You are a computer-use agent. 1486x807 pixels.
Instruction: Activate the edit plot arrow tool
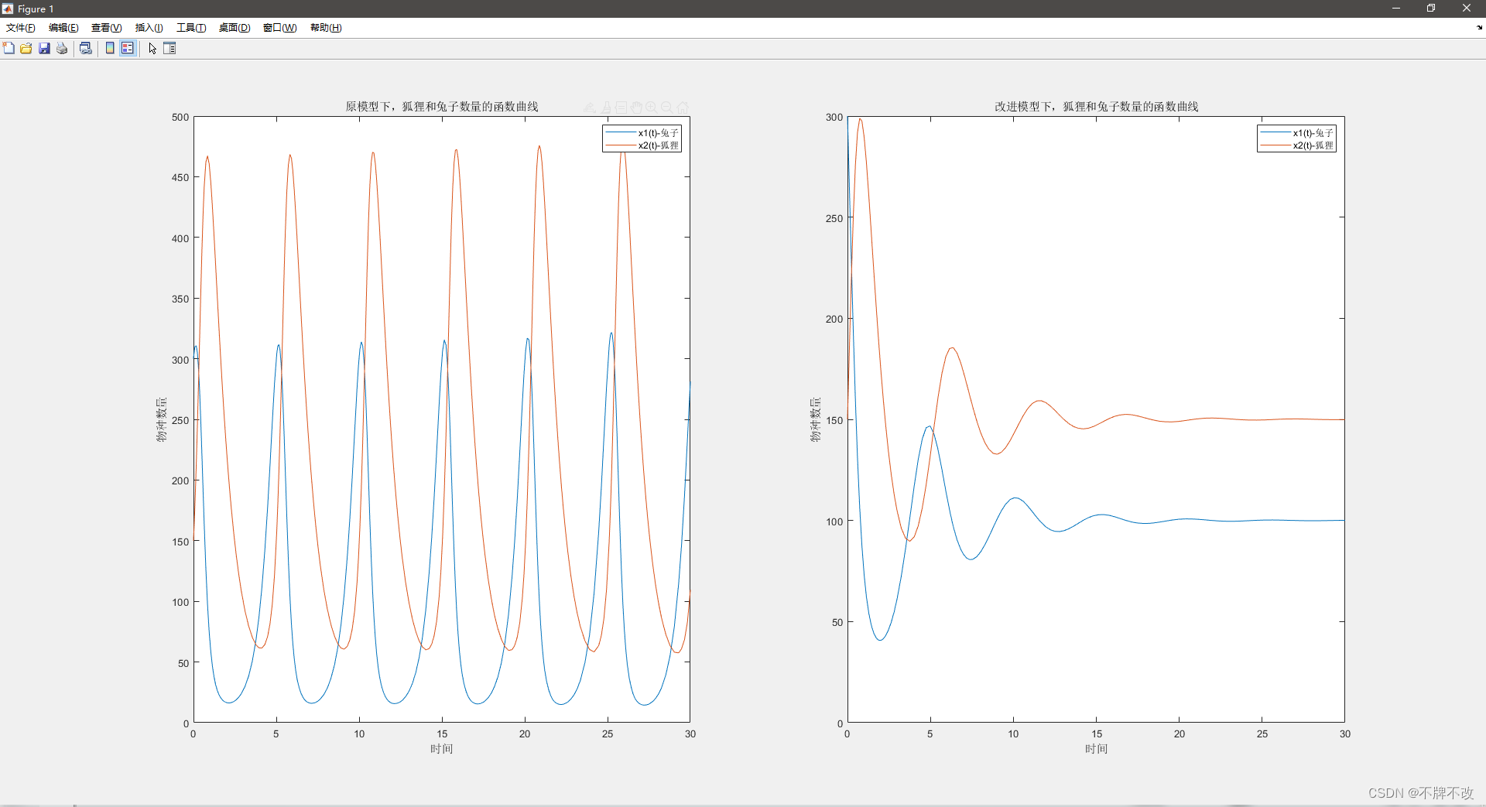pyautogui.click(x=152, y=48)
